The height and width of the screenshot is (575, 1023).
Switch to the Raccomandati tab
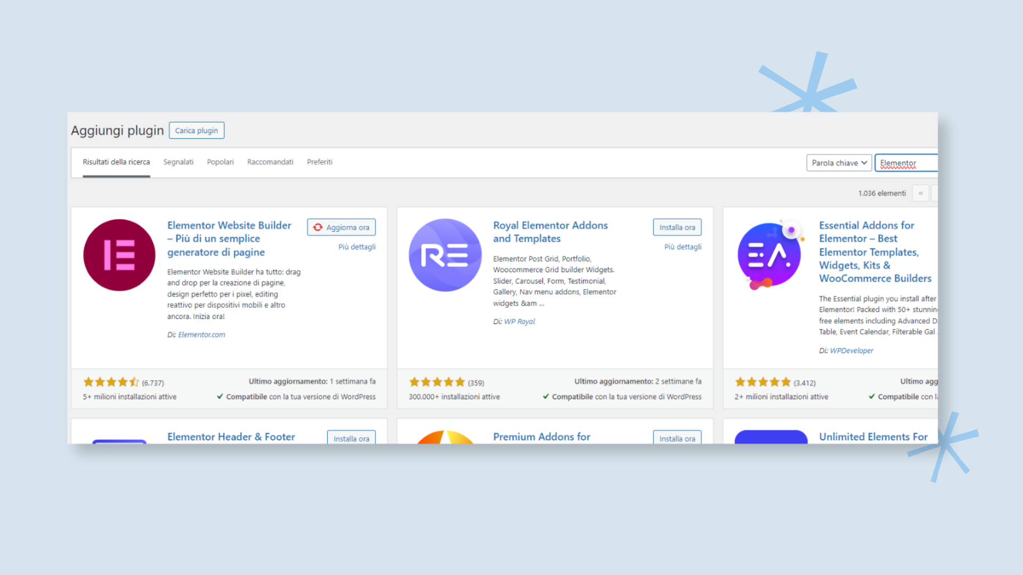coord(270,162)
